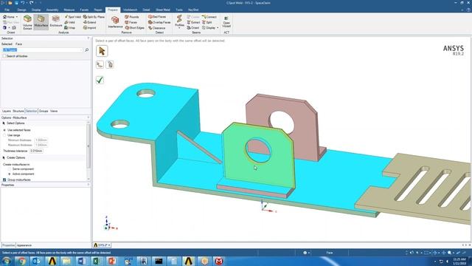Select the Extract beams tool
Viewport: 472px width, 266px height.
coord(193,22)
